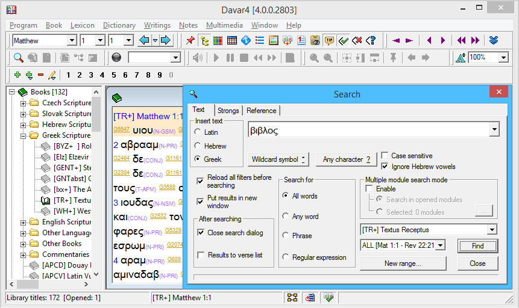Click the blue double-chevron down icon
This screenshot has height=308, width=519.
(494, 40)
